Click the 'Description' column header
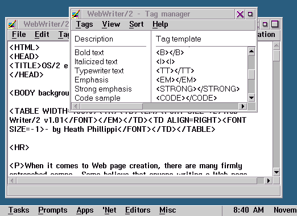 coord(94,39)
